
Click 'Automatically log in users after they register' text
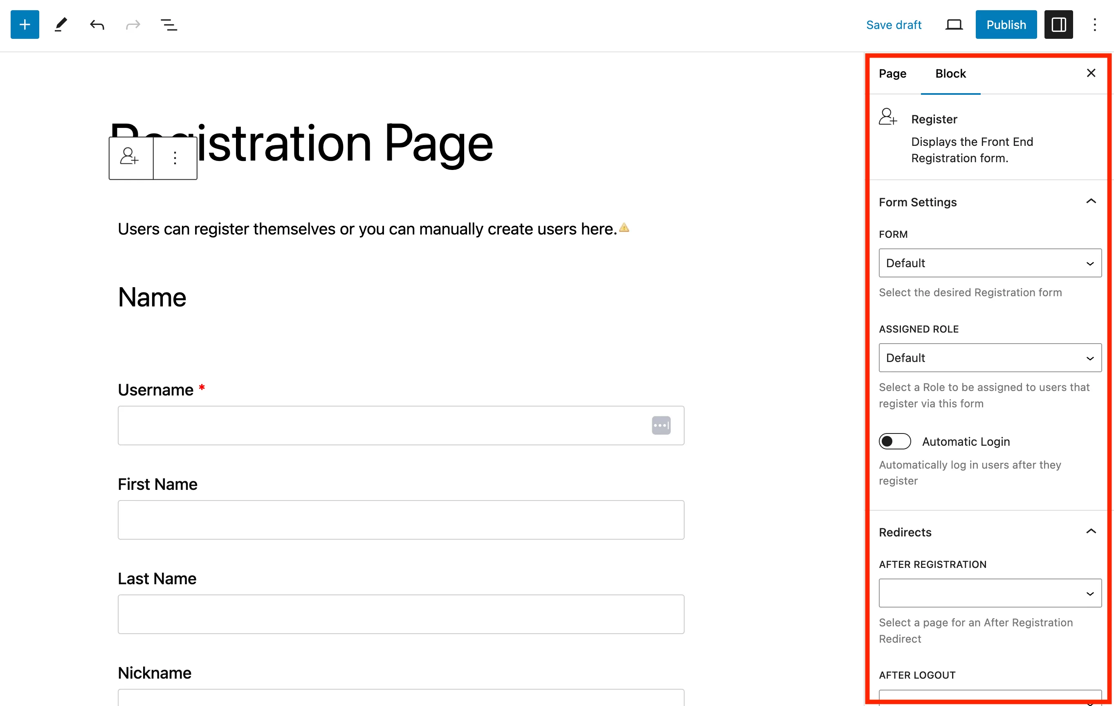coord(970,473)
